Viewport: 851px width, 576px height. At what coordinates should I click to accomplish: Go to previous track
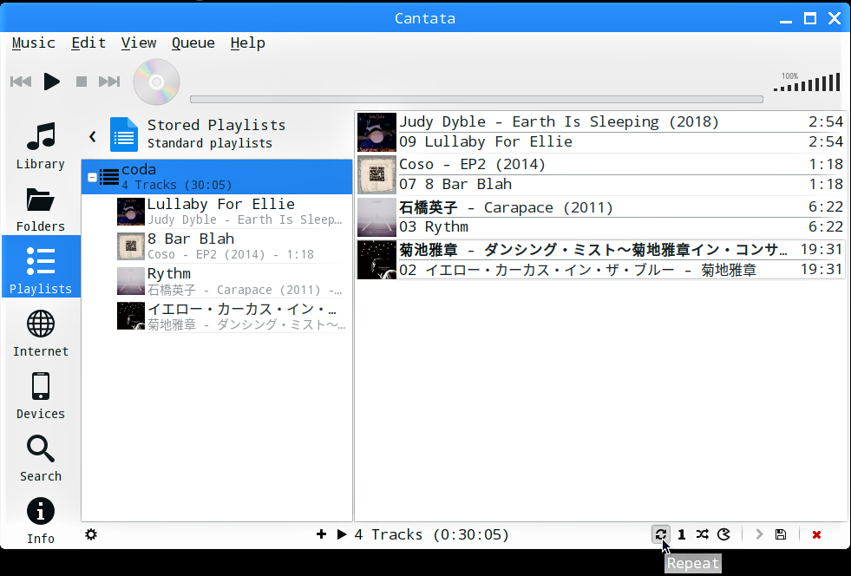click(x=21, y=82)
